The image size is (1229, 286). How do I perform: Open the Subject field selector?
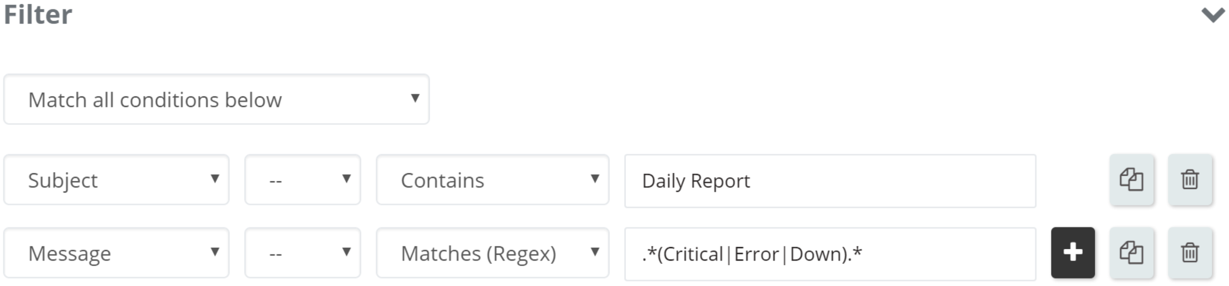coord(116,180)
